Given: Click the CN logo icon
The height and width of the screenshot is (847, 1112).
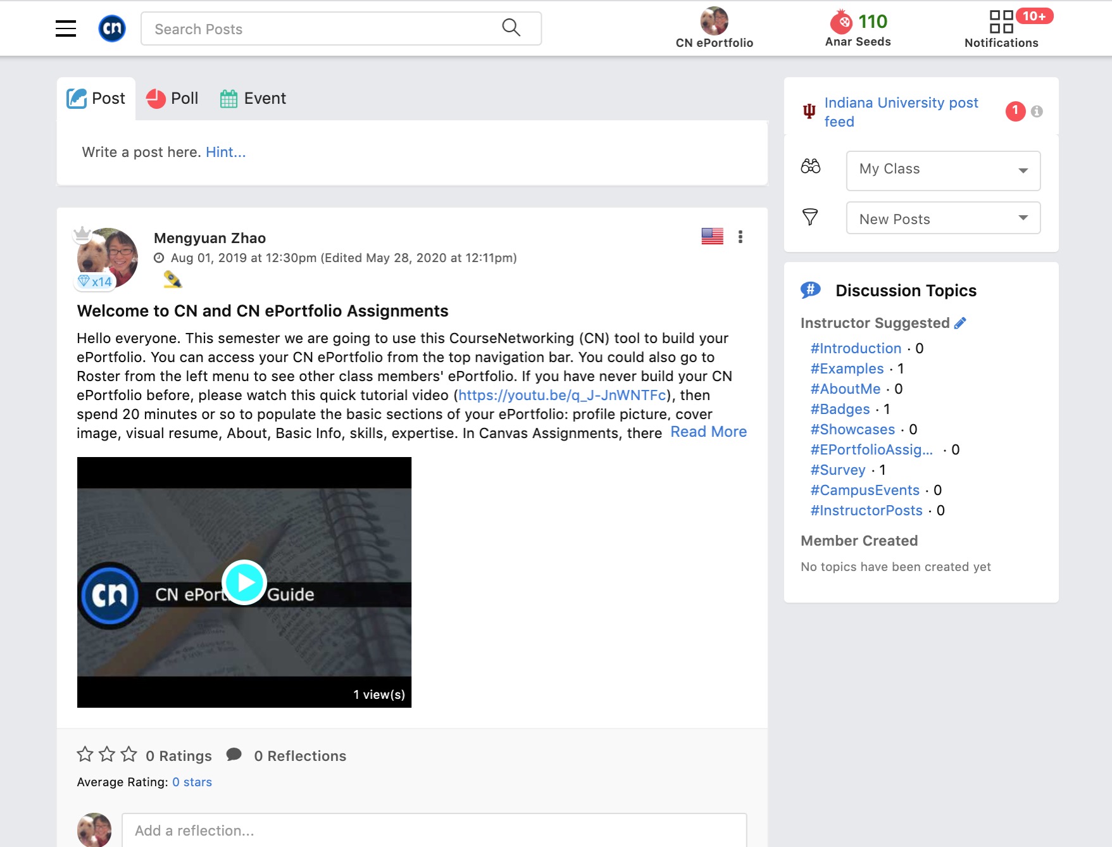Looking at the screenshot, I should point(112,28).
